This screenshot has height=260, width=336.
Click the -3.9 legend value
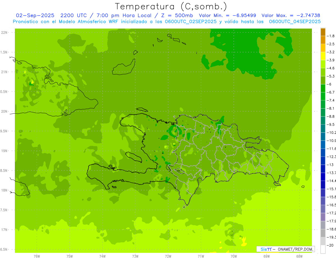click(x=331, y=60)
